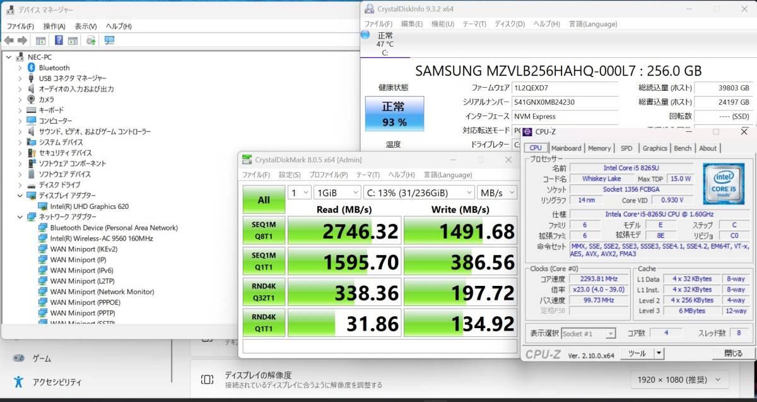The image size is (757, 402).
Task: Open the 1GiB test size dropdown
Action: [336, 192]
